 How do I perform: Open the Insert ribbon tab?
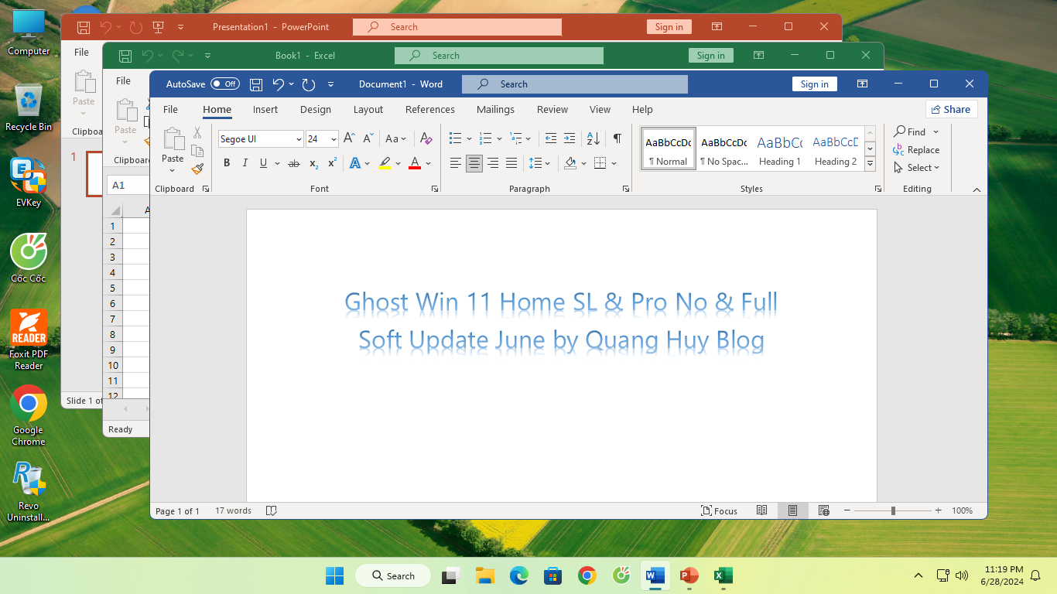coord(265,109)
